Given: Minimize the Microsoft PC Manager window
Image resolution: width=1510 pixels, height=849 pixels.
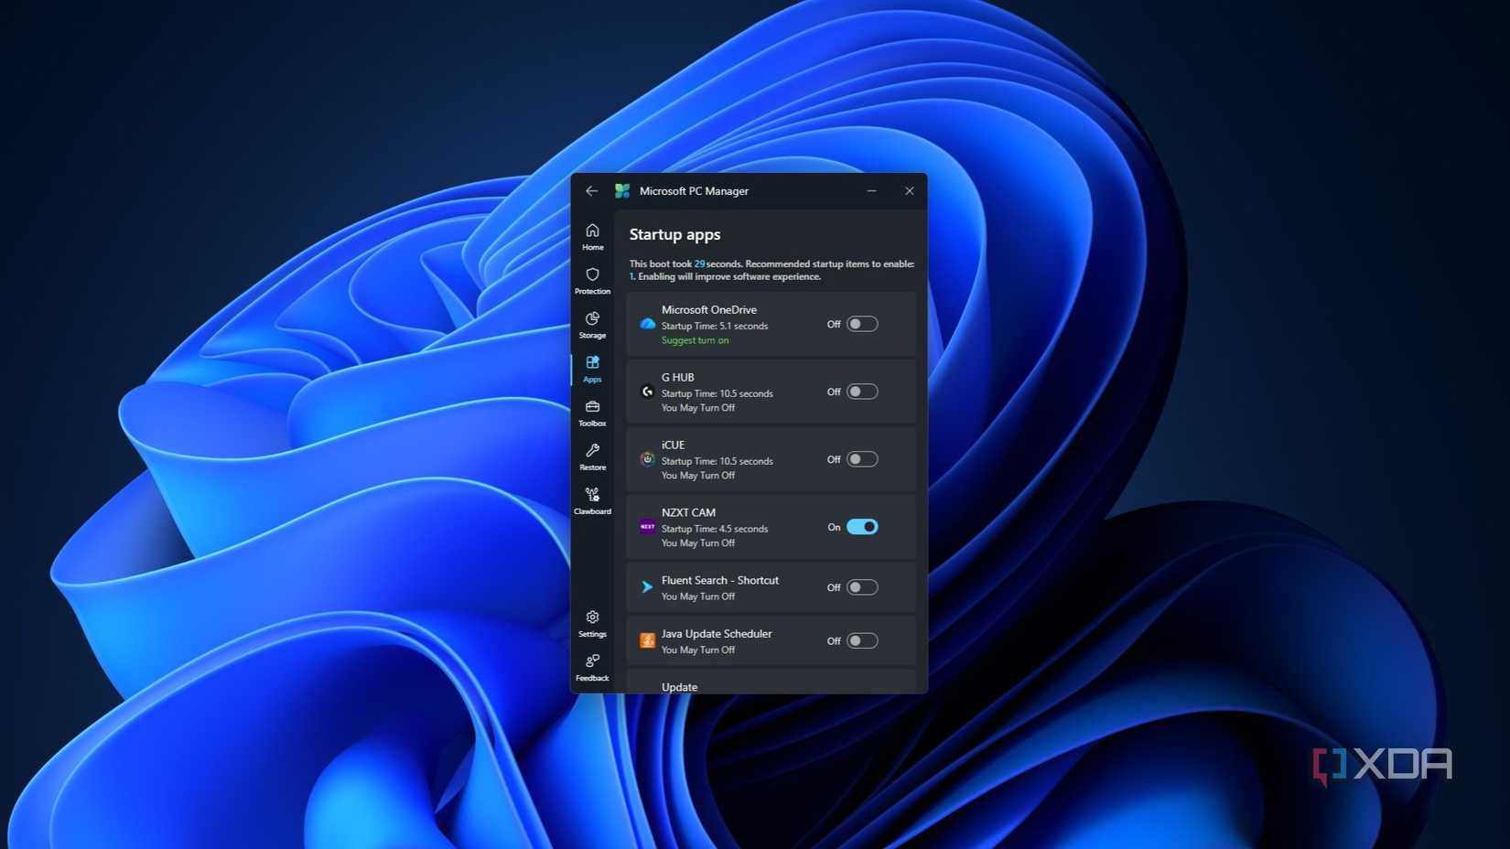Looking at the screenshot, I should pyautogui.click(x=871, y=191).
